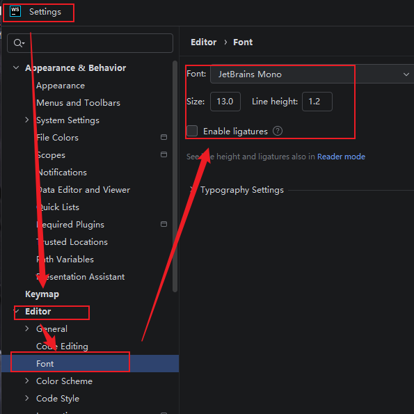Select Presentation Assistant item
This screenshot has height=414, width=414.
tap(80, 277)
